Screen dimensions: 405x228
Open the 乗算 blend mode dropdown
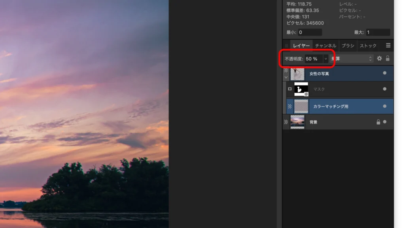352,59
